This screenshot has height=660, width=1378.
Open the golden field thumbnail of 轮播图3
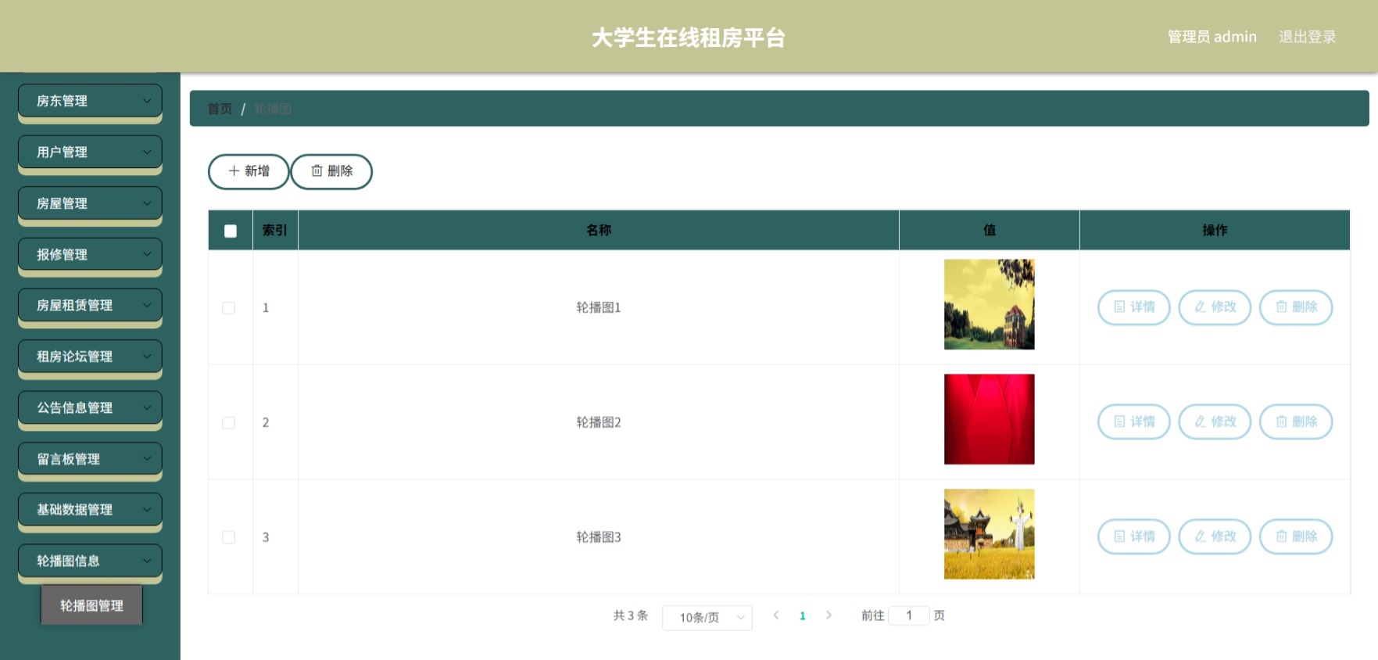tap(989, 534)
